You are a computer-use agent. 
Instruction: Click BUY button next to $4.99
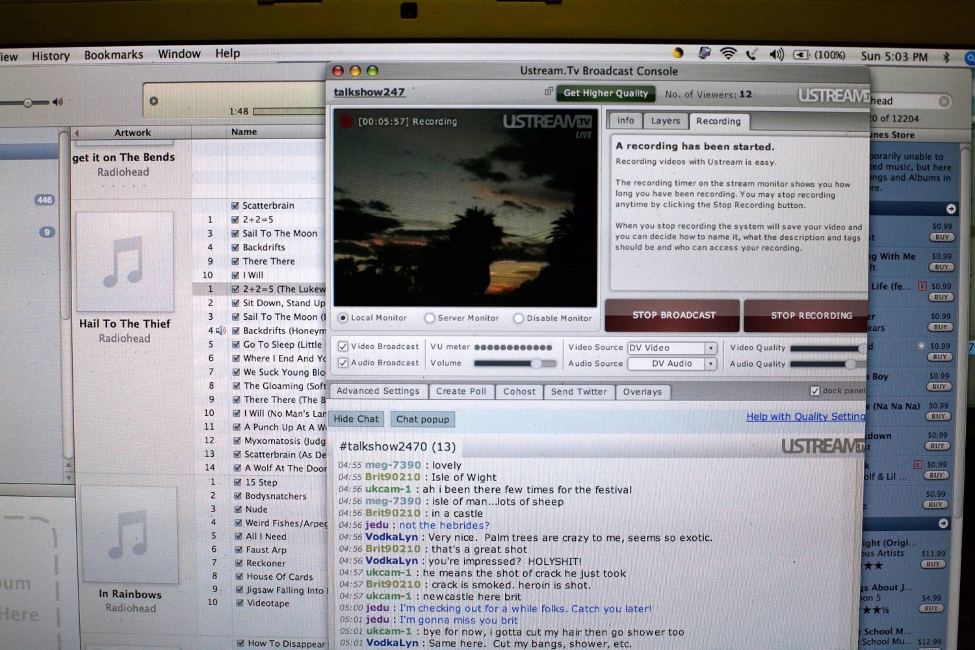click(931, 608)
